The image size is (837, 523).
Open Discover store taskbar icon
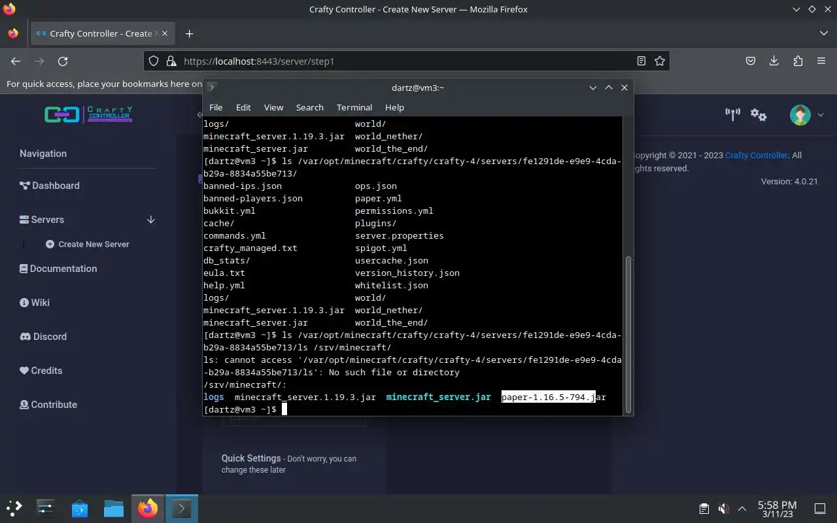[80, 508]
